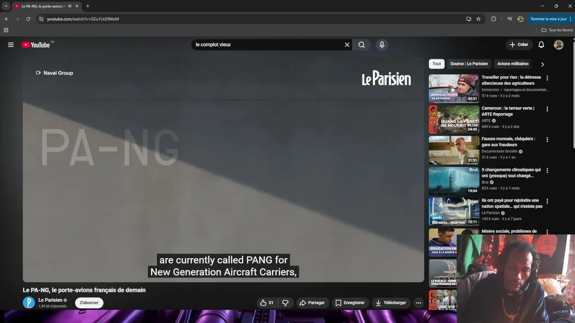Open Travailler pour rien video thumbnail
575x323 pixels.
[x=454, y=88]
